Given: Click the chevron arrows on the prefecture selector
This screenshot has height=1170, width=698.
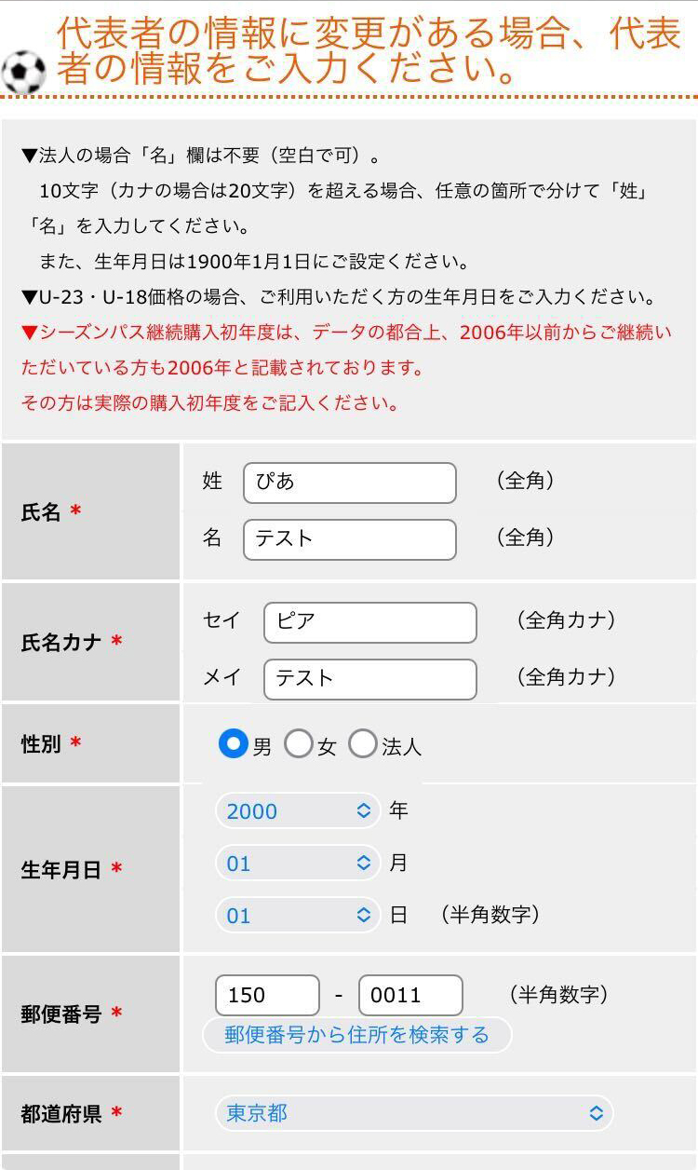Looking at the screenshot, I should click(x=597, y=1113).
